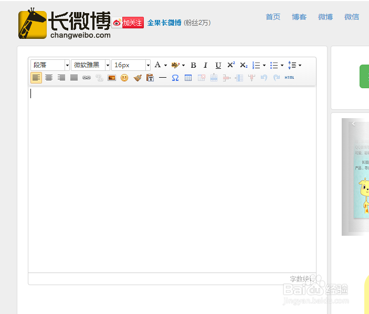Click the 字数统计 word count label
The width and height of the screenshot is (369, 314).
pyautogui.click(x=302, y=279)
